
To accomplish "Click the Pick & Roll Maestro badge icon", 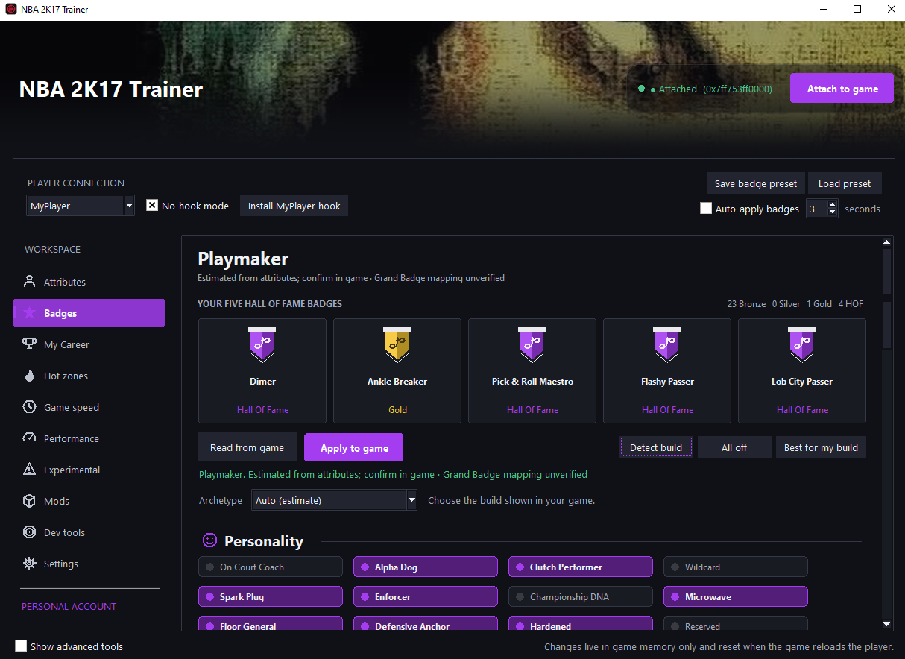I will click(532, 344).
